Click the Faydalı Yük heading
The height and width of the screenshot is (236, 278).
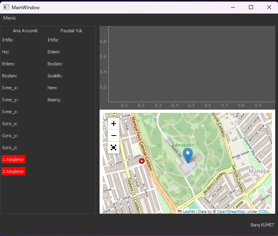[x=71, y=31]
